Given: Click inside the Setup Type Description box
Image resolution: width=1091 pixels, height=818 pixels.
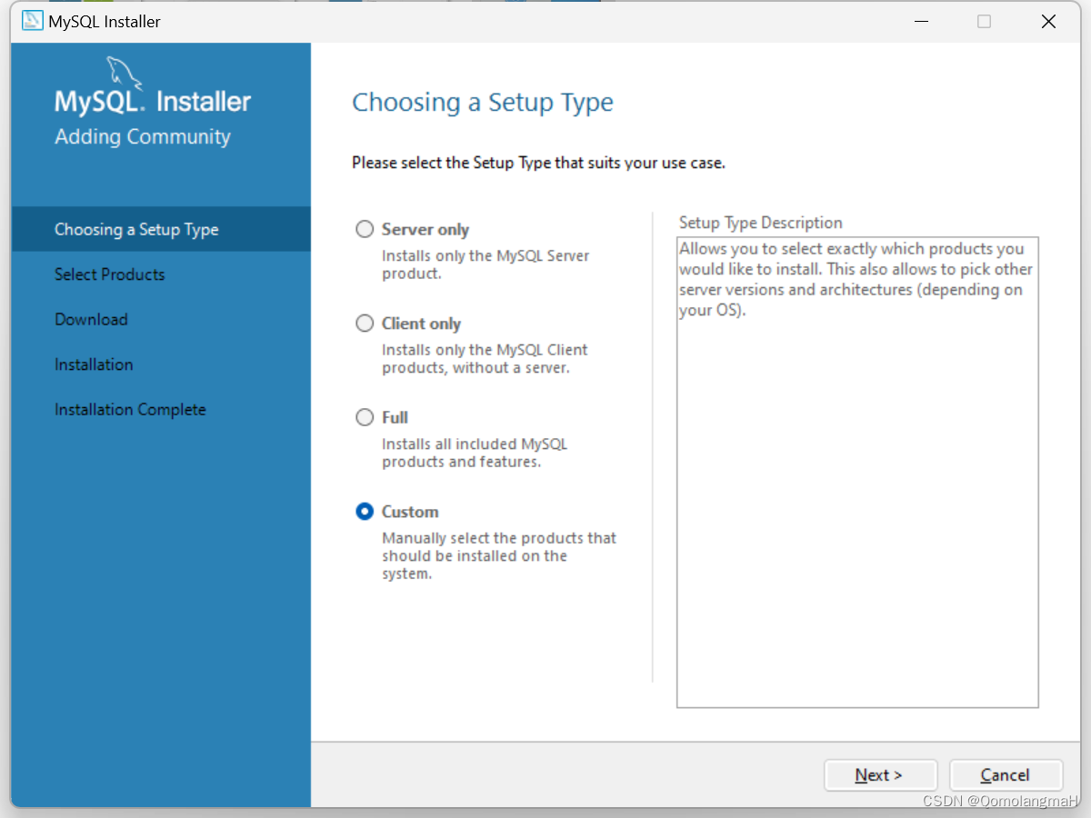Looking at the screenshot, I should pos(857,472).
